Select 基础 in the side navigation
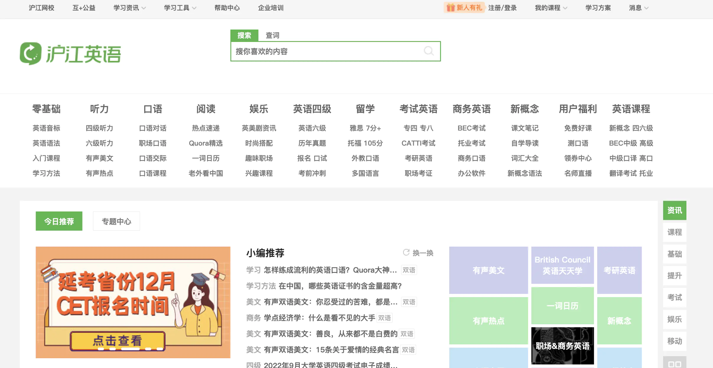713x368 pixels. click(x=675, y=254)
